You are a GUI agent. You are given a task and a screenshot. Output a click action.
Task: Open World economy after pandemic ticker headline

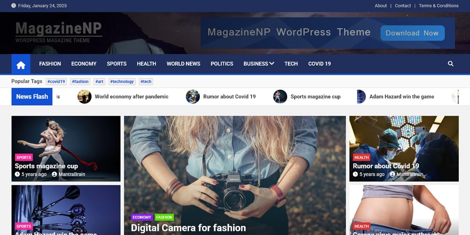132,96
